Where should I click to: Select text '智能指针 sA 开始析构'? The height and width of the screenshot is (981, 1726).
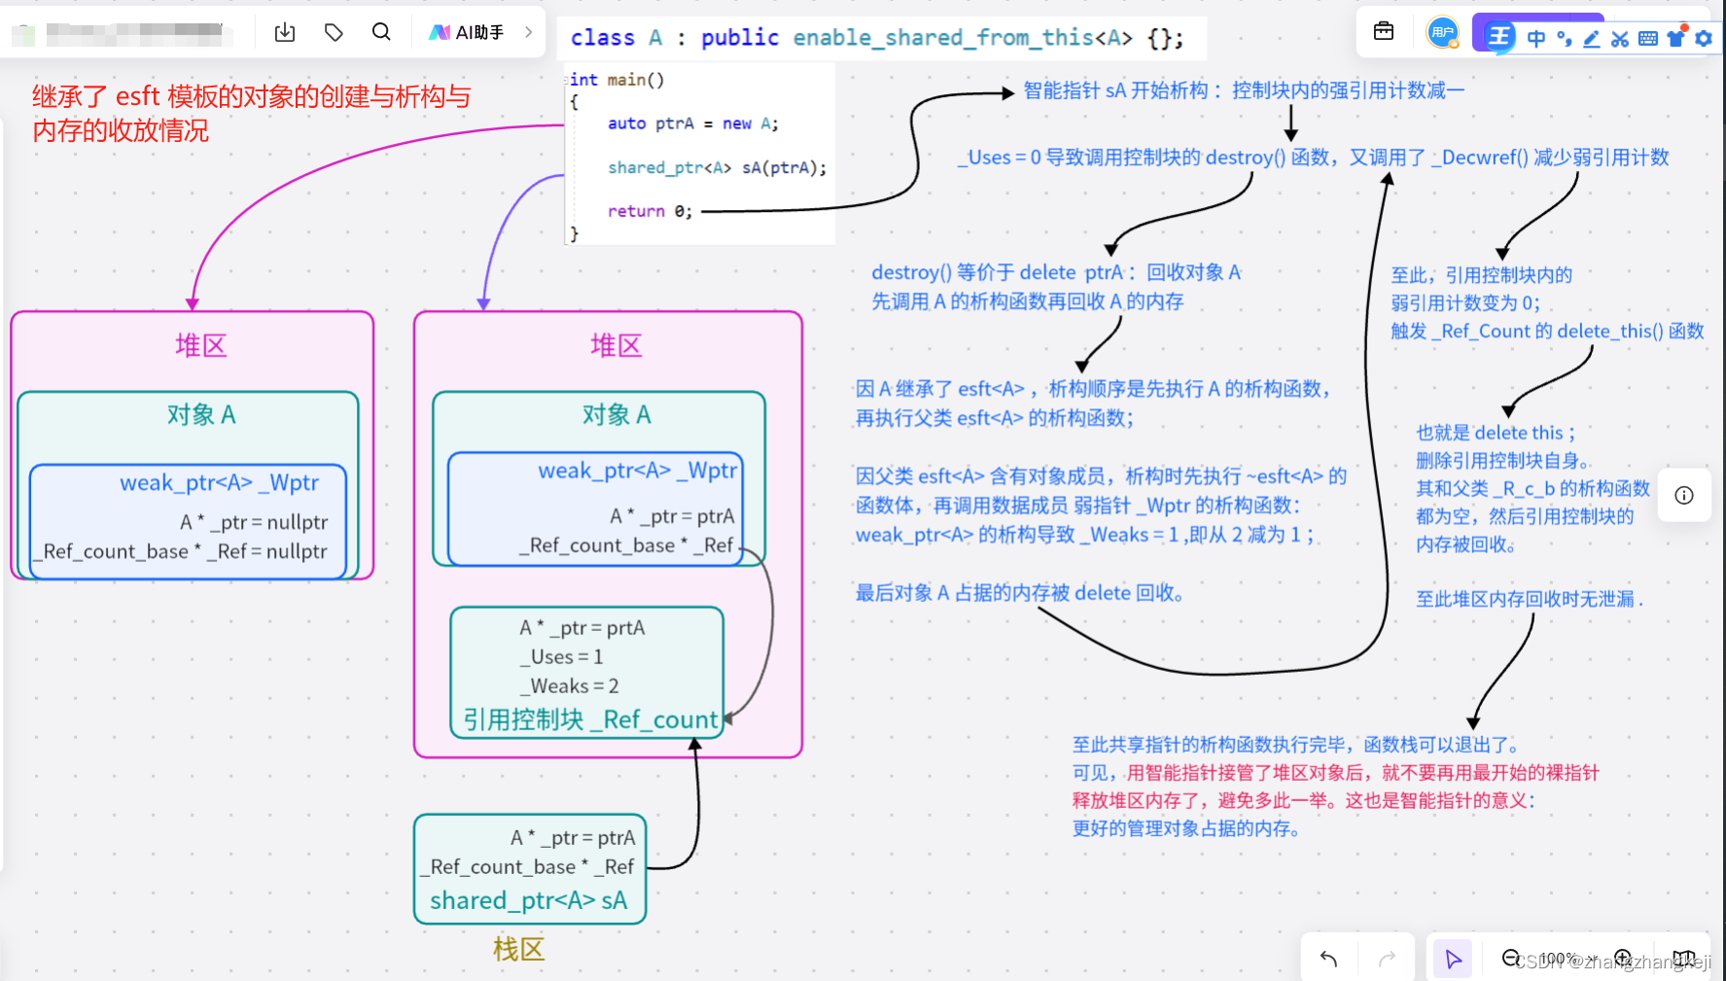[1115, 90]
